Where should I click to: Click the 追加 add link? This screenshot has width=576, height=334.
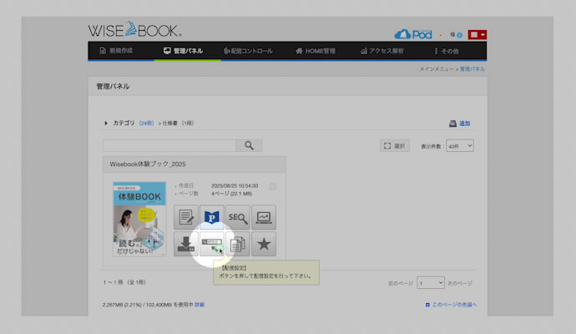[460, 124]
